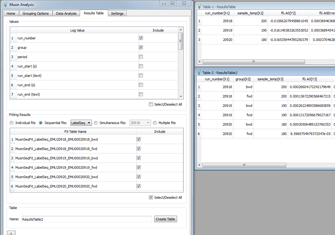Disable the group log value checkbox
Image resolution: width=335 pixels, height=235 pixels.
click(141, 47)
